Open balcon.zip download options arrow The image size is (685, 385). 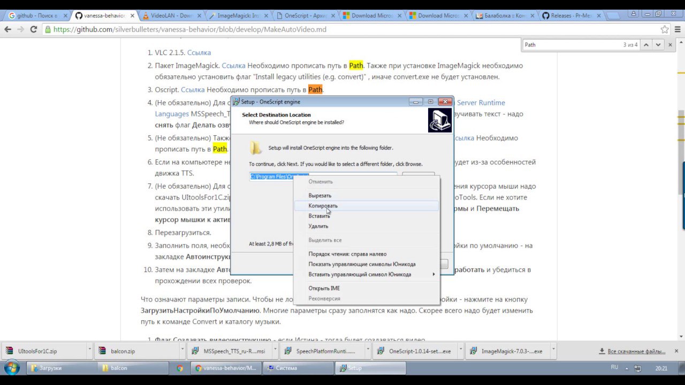[x=182, y=351]
